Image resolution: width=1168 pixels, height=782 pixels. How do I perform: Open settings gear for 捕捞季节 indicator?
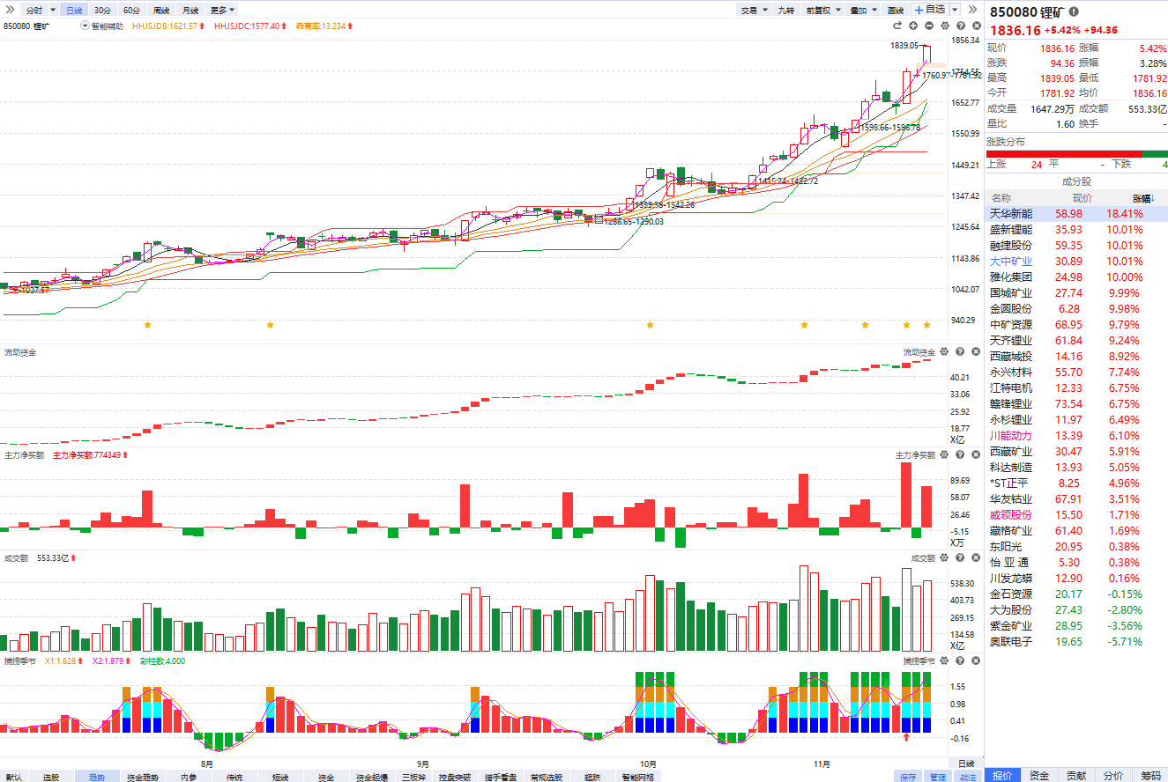[944, 660]
